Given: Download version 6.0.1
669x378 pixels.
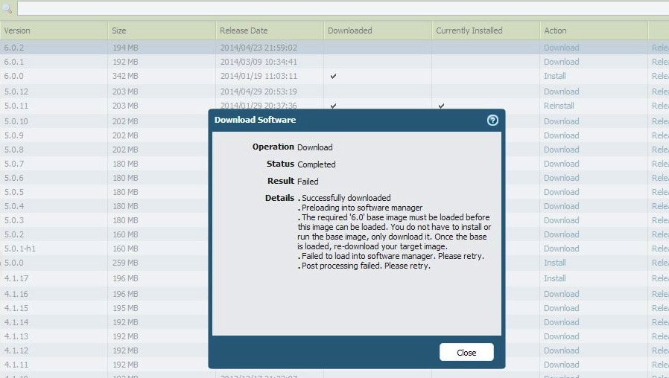Looking at the screenshot, I should (x=562, y=62).
